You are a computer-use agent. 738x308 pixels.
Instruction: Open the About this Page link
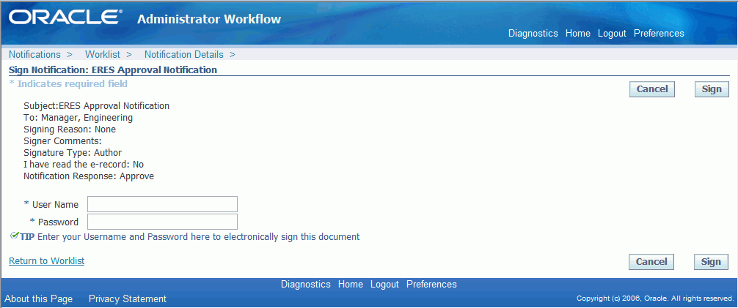[x=39, y=298]
